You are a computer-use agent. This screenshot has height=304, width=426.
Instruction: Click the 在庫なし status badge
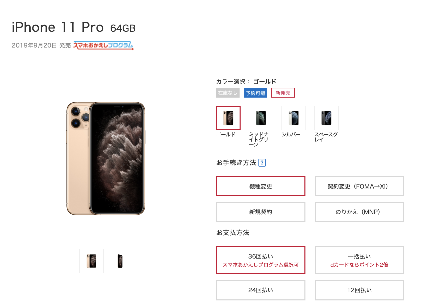[228, 93]
